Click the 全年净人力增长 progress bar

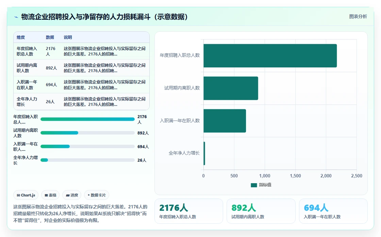pos(87,160)
